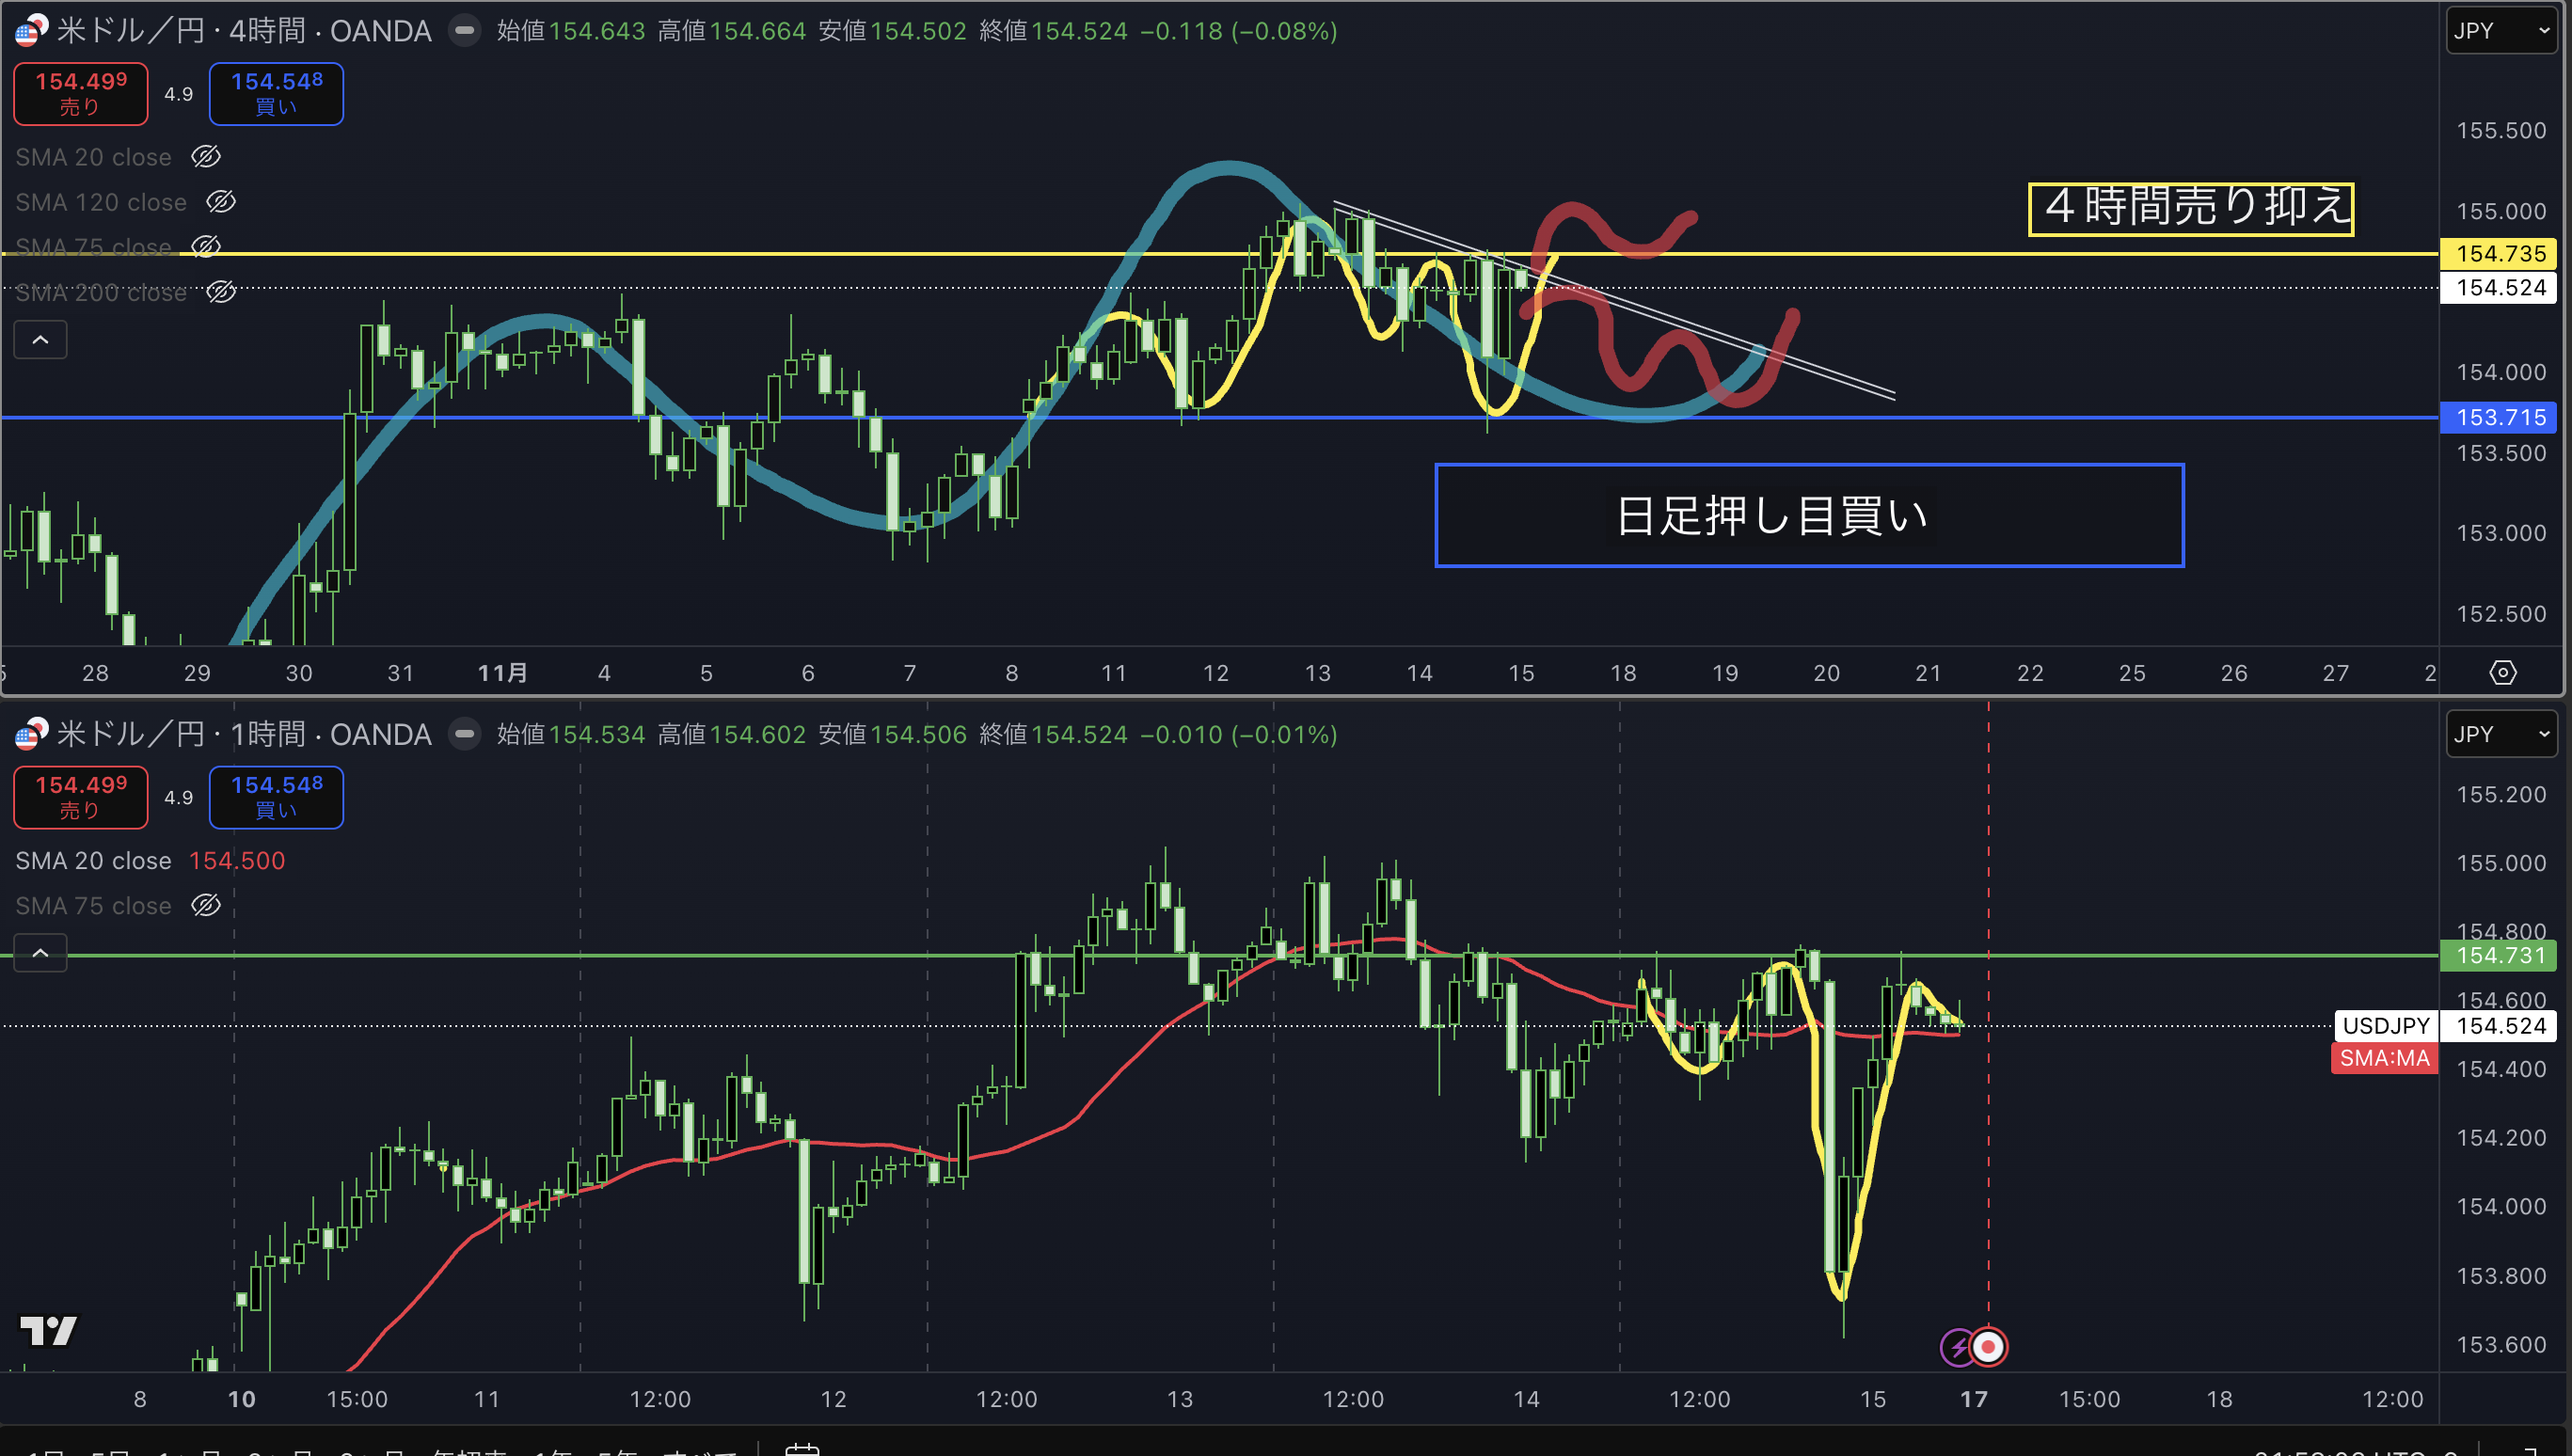The height and width of the screenshot is (1456, 2572).
Task: Show SMA 75 close in 1-hour chart
Action: pos(206,905)
